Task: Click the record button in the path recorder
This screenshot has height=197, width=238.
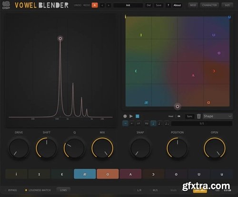Action: coord(125,116)
